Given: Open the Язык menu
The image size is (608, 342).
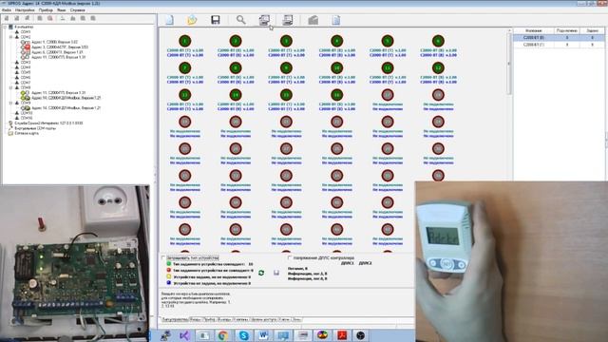Looking at the screenshot, I should tap(61, 10).
